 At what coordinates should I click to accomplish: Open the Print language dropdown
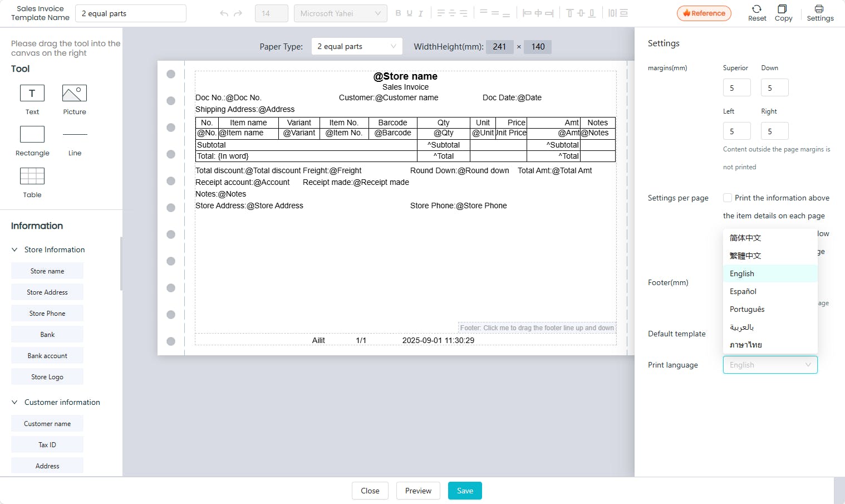[x=770, y=365]
